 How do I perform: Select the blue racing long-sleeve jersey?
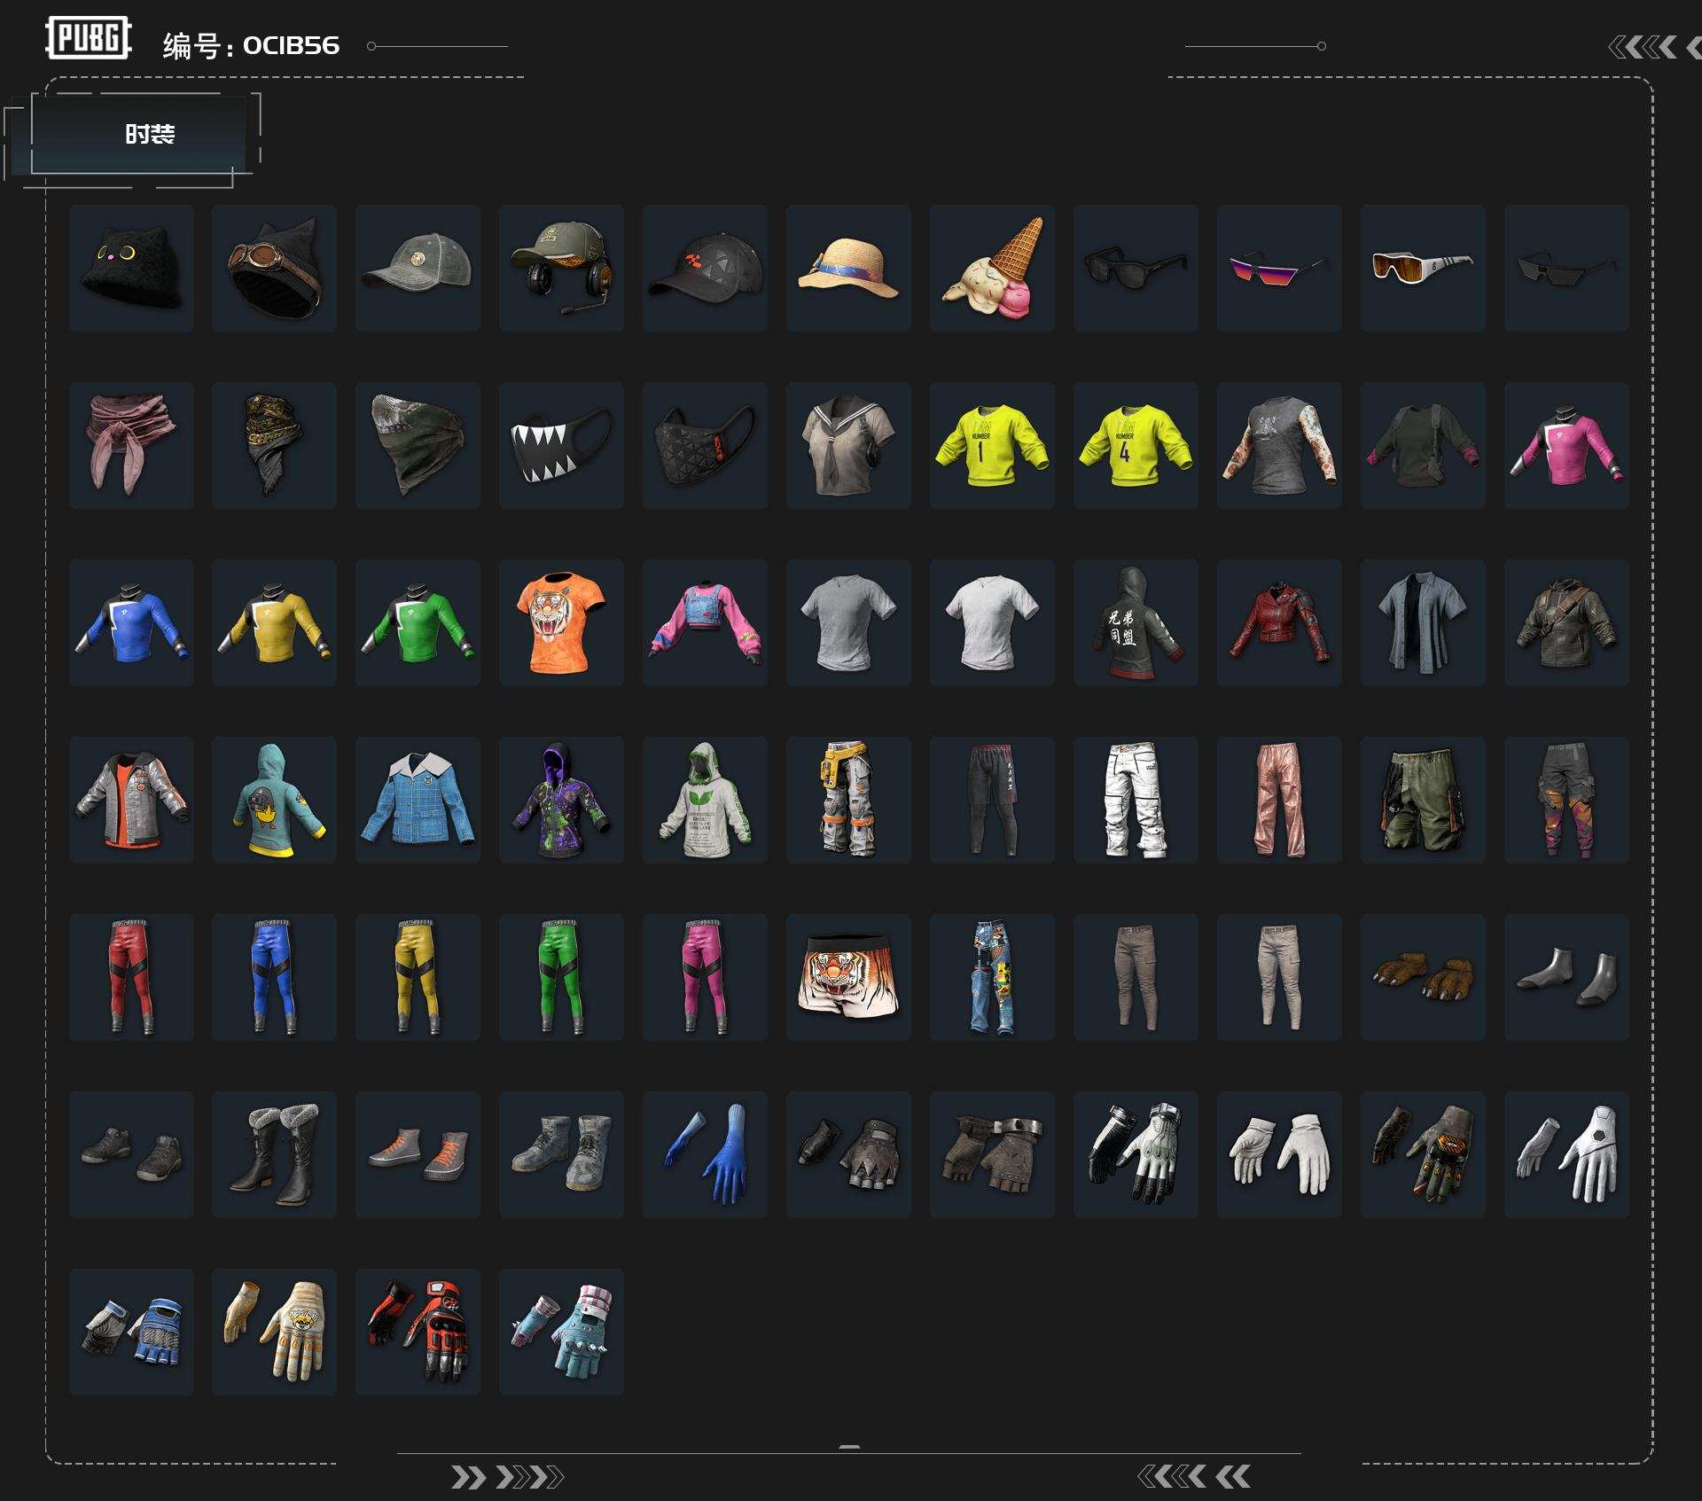[131, 622]
